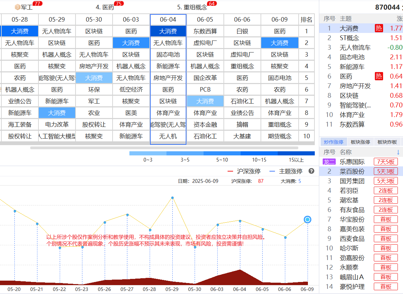Viewport: 403px width, 294px height.
Task: Select the 5. 重组概念 top theme
Action: tap(192, 7)
